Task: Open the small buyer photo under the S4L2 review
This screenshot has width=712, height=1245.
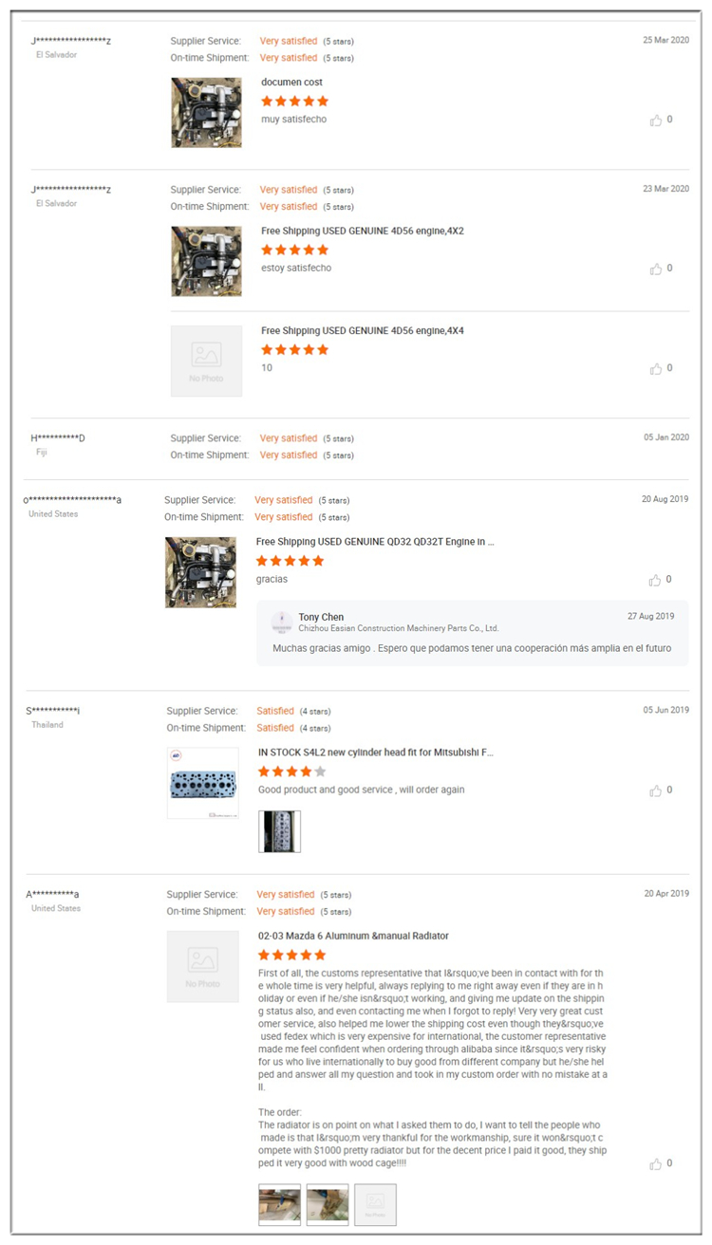Action: (x=279, y=831)
